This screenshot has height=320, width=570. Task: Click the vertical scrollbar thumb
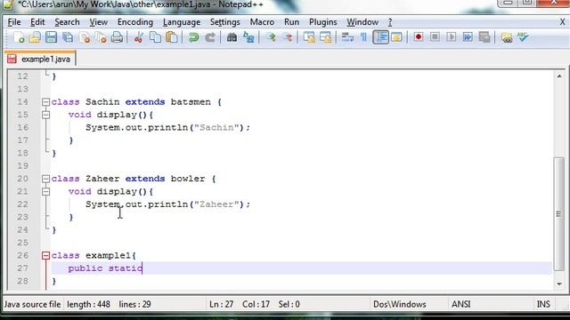coord(559,214)
